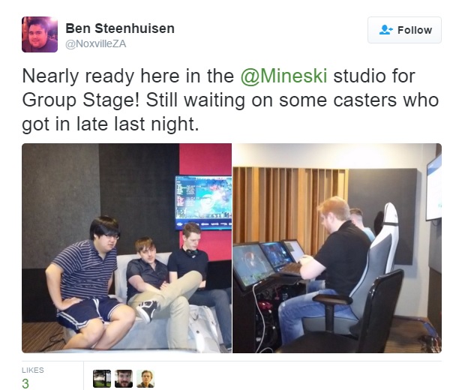The height and width of the screenshot is (390, 453).
Task: View the right caster desk photo
Action: [x=337, y=247]
